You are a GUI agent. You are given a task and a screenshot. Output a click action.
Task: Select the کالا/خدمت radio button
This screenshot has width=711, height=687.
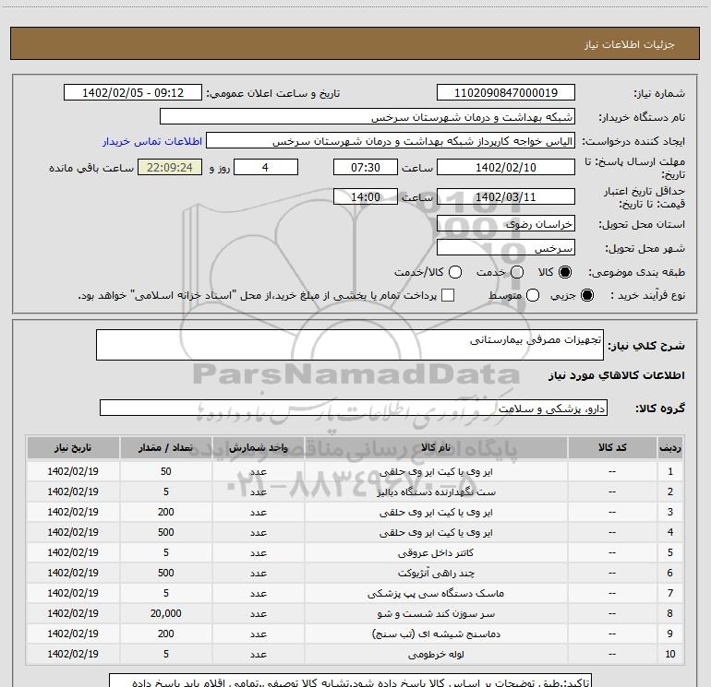point(455,272)
